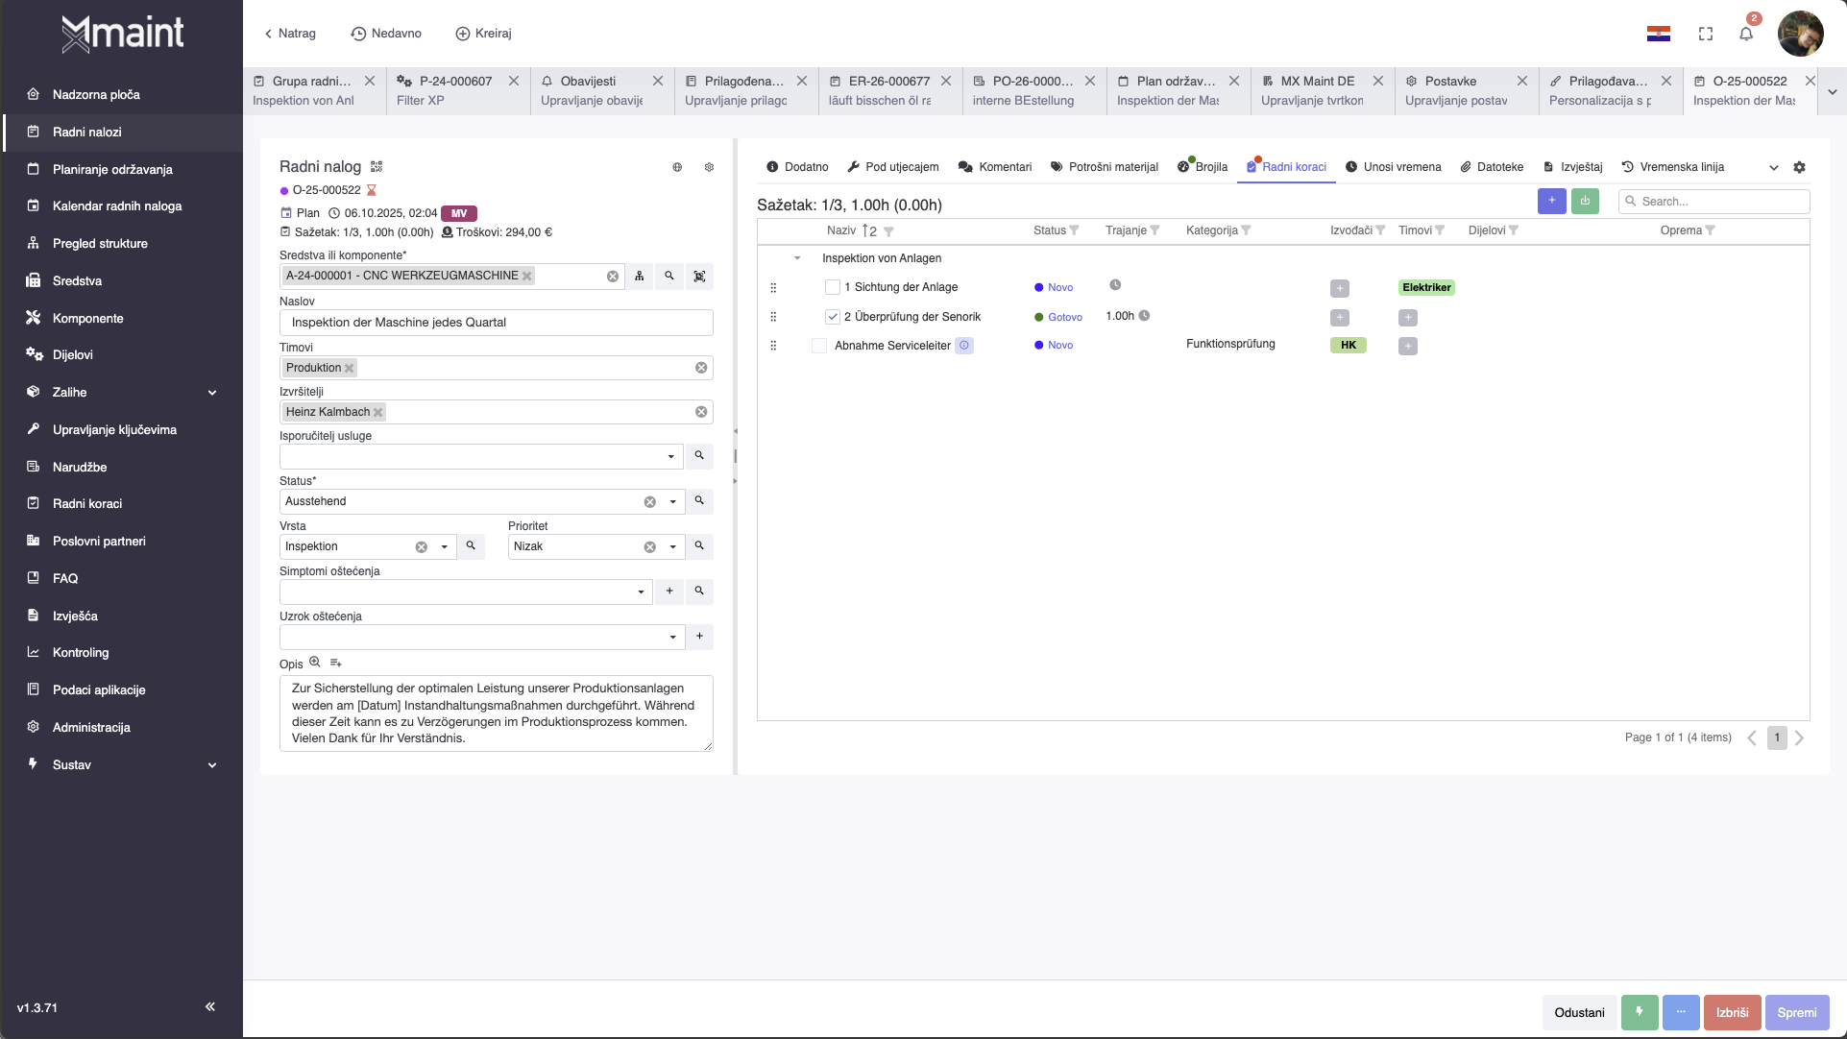Click the fullscreen icon in header
Image resolution: width=1847 pixels, height=1039 pixels.
[1706, 34]
